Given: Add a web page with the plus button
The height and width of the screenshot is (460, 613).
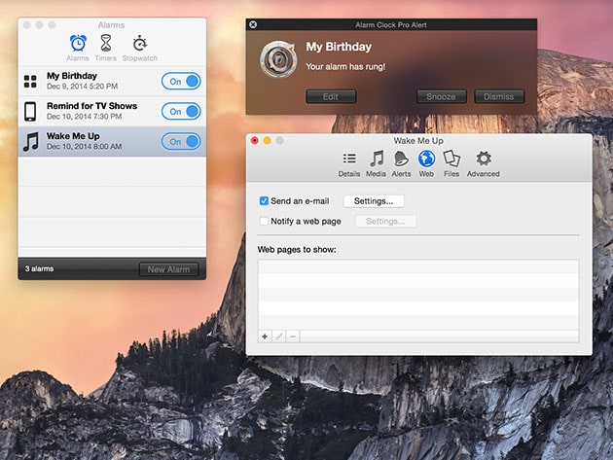Looking at the screenshot, I should coord(265,336).
